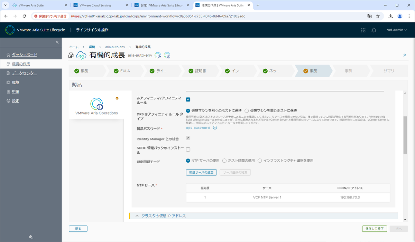Open browser downloads icon
This screenshot has height=242, width=415.
click(391, 16)
